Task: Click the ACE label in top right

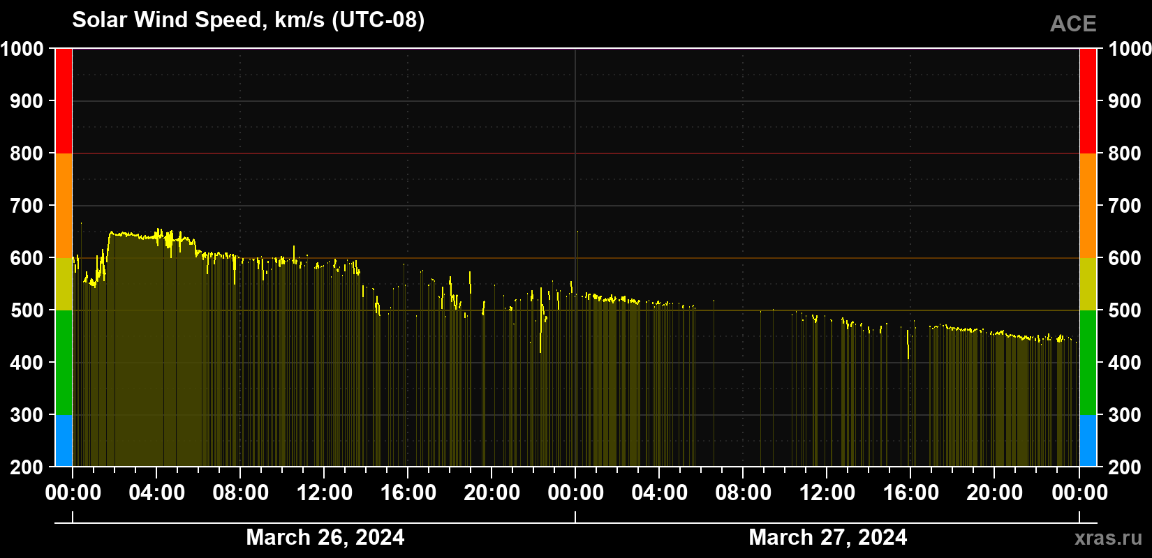Action: pos(1073,24)
